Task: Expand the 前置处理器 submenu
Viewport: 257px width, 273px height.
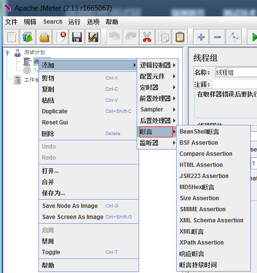Action: click(157, 98)
